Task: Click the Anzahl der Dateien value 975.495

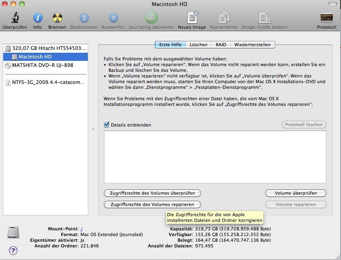Action: [204, 246]
